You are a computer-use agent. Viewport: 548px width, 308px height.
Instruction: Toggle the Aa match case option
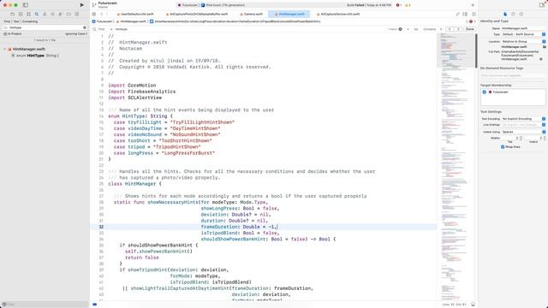416,29
